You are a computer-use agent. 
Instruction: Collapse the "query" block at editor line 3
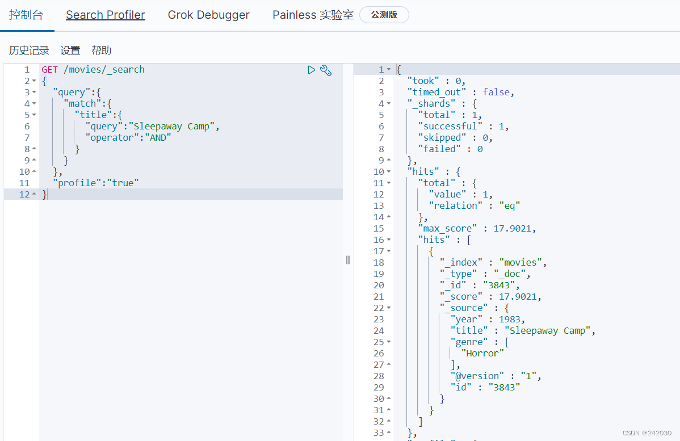tap(34, 93)
